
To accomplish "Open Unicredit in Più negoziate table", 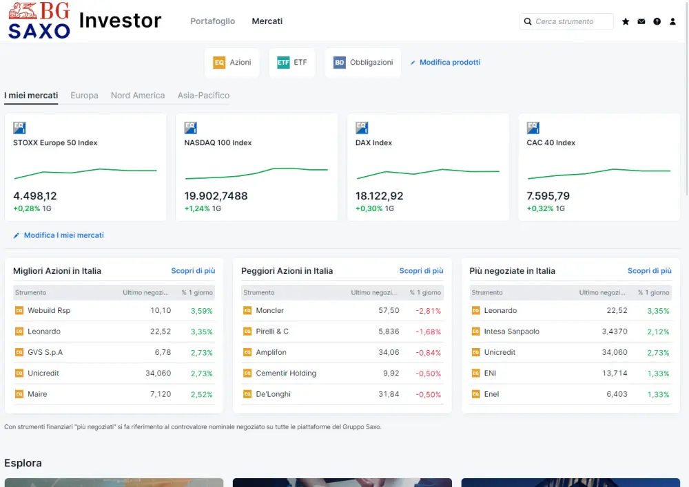I will [x=570, y=352].
